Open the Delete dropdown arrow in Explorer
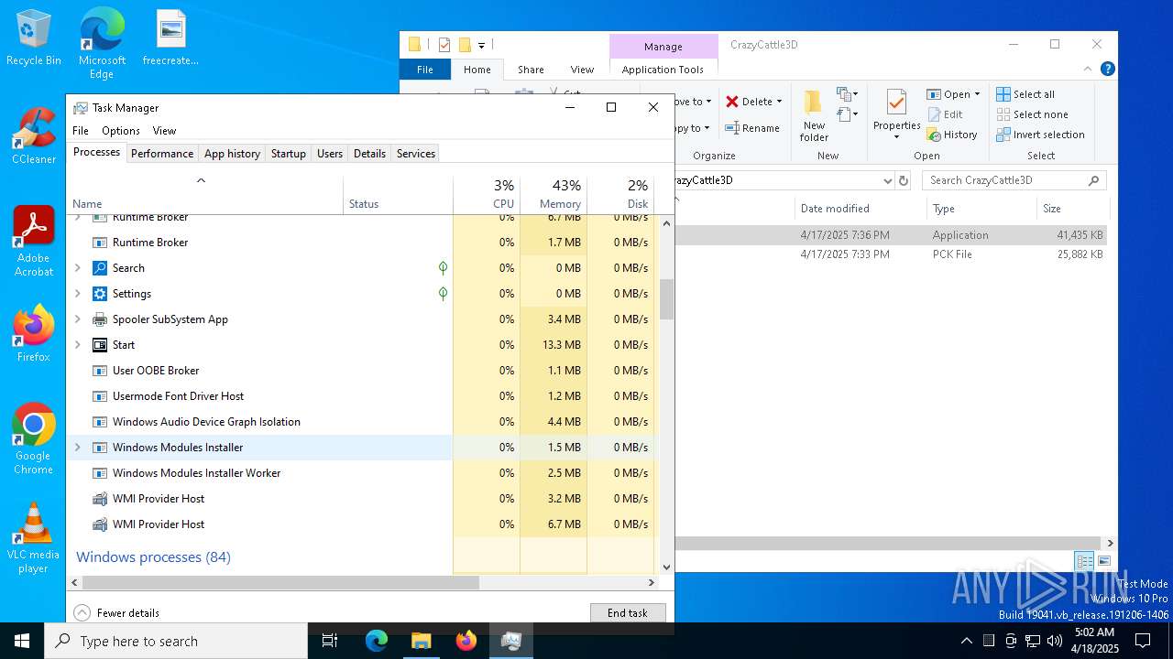The height and width of the screenshot is (659, 1173). tap(779, 102)
